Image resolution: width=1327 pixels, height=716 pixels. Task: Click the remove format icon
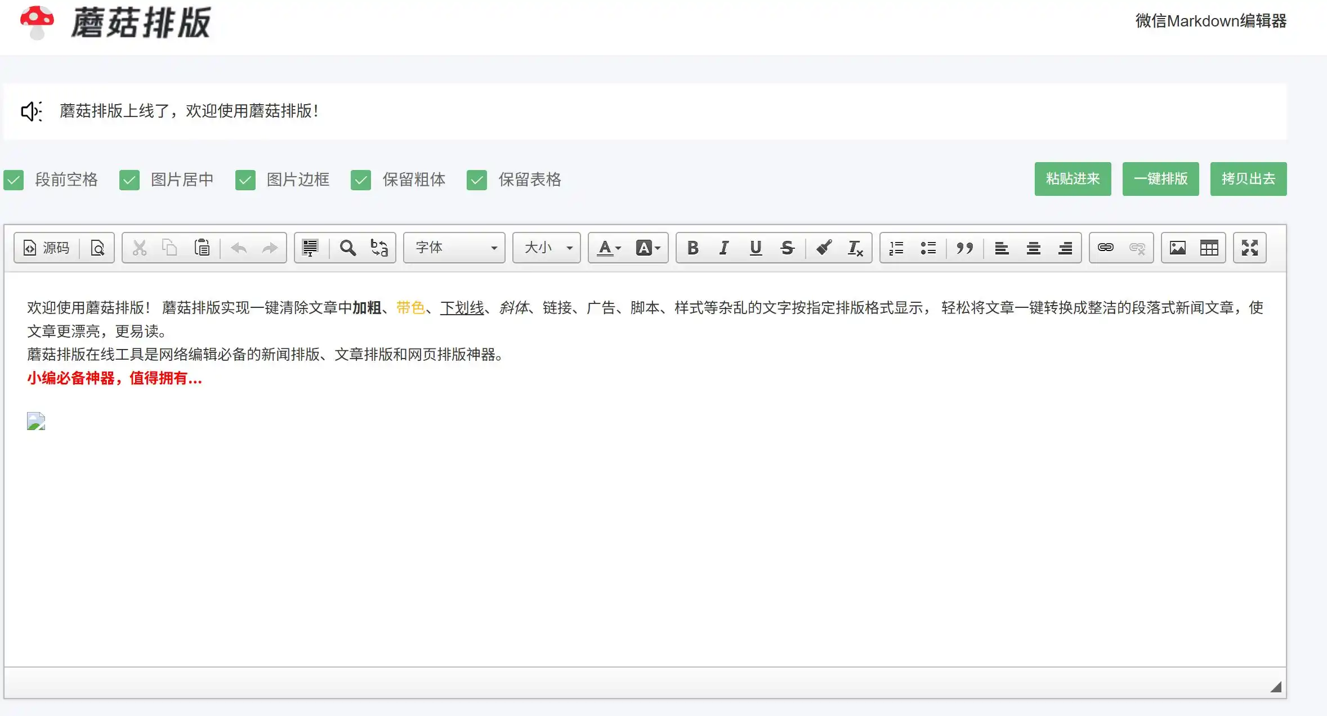[855, 248]
